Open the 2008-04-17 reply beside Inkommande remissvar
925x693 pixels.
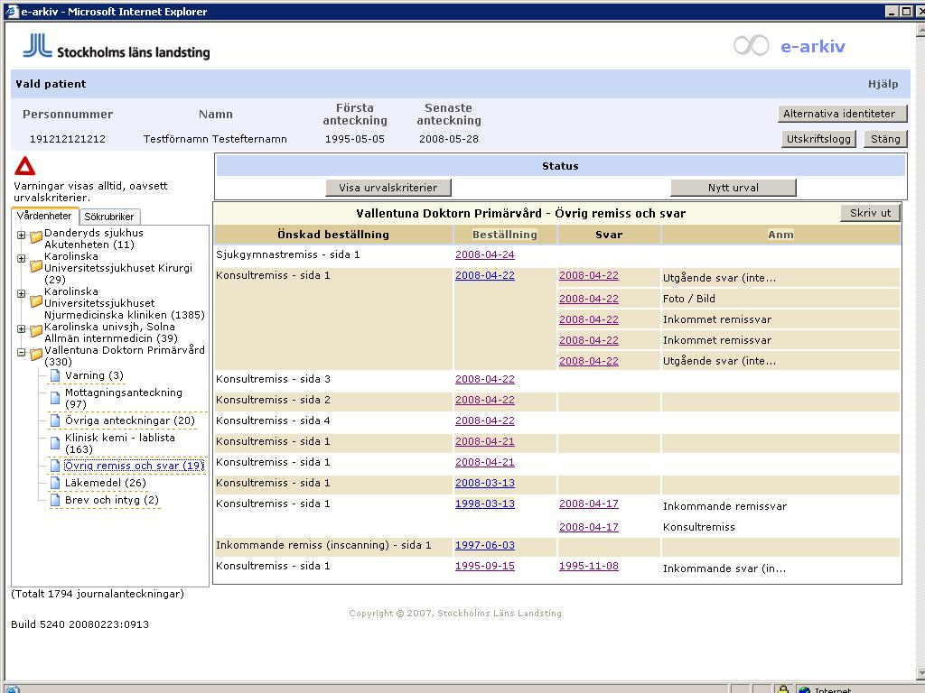[589, 504]
